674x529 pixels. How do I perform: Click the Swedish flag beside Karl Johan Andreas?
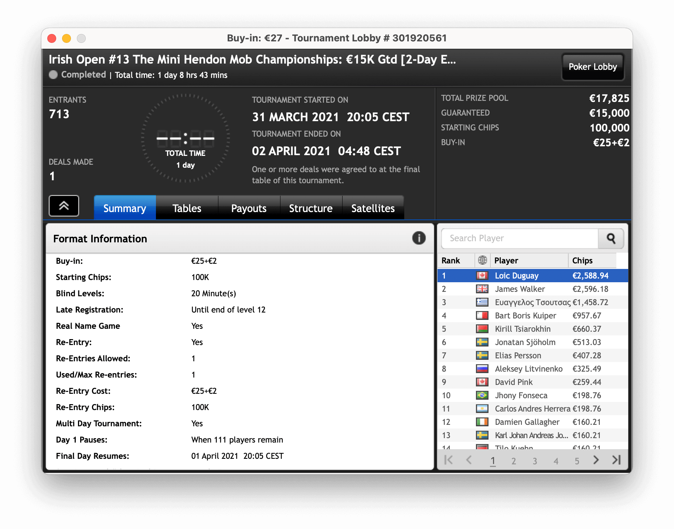tap(482, 435)
